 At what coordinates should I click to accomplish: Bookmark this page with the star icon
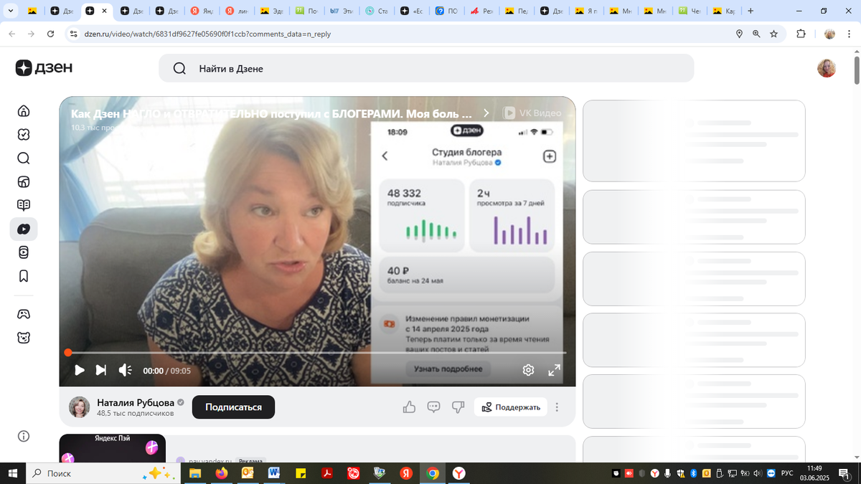[x=773, y=34]
